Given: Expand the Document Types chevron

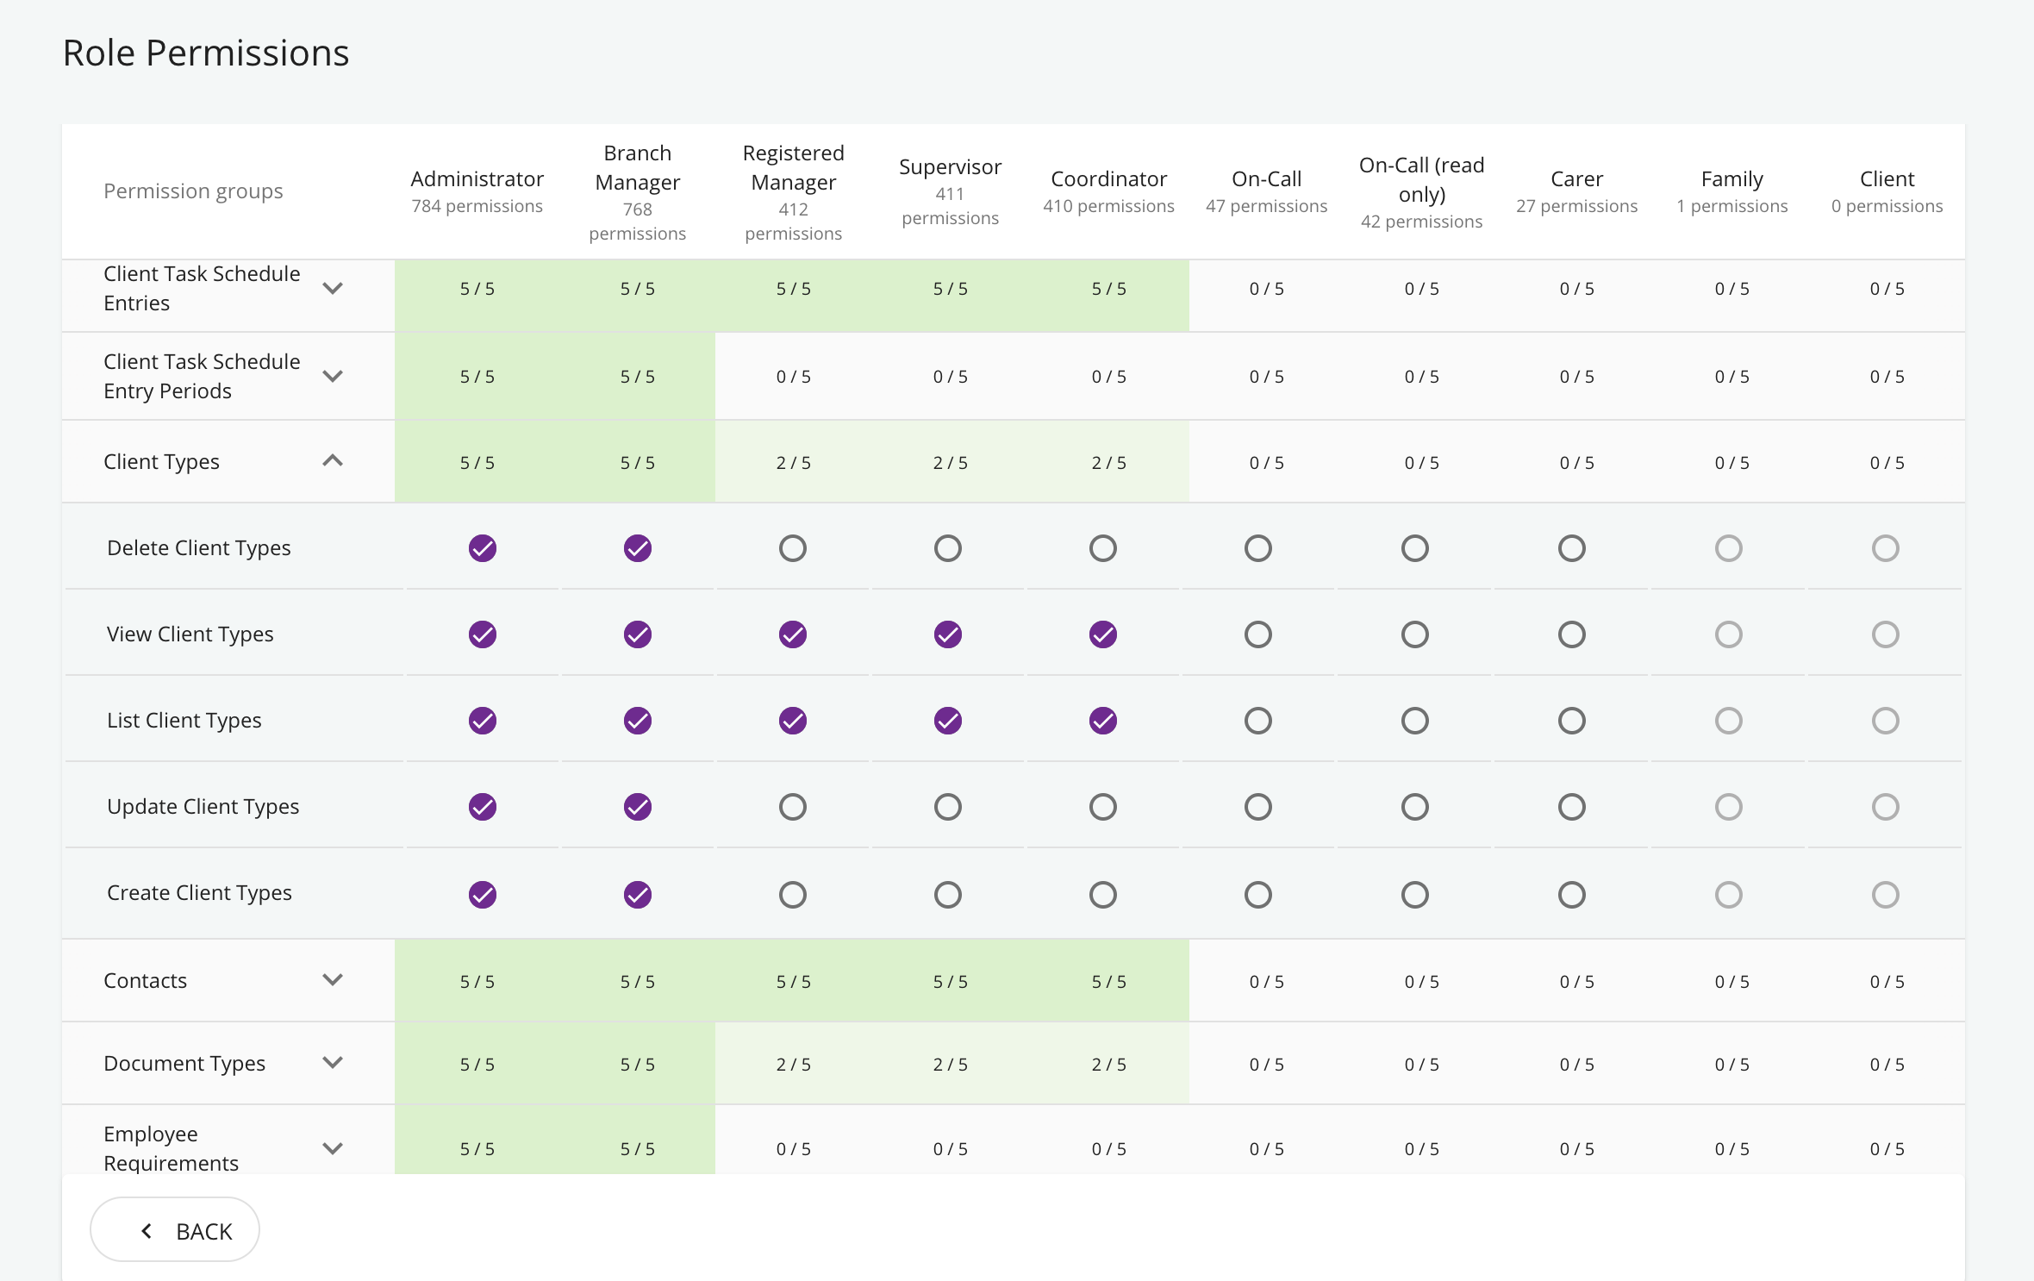Looking at the screenshot, I should [x=333, y=1062].
